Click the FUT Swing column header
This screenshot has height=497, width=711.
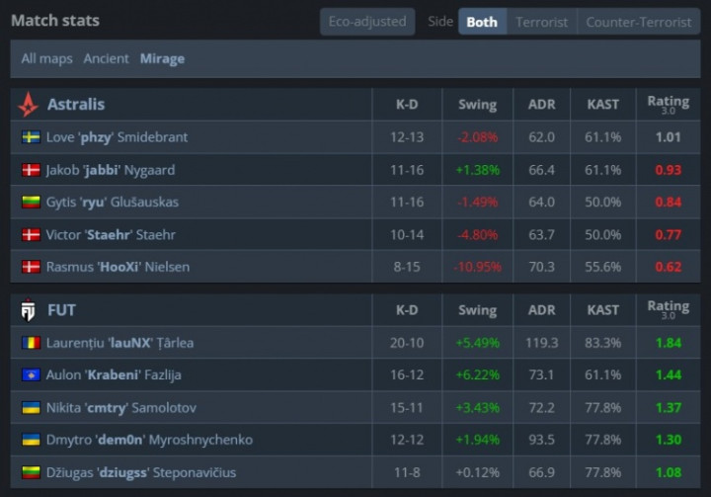pyautogui.click(x=477, y=310)
